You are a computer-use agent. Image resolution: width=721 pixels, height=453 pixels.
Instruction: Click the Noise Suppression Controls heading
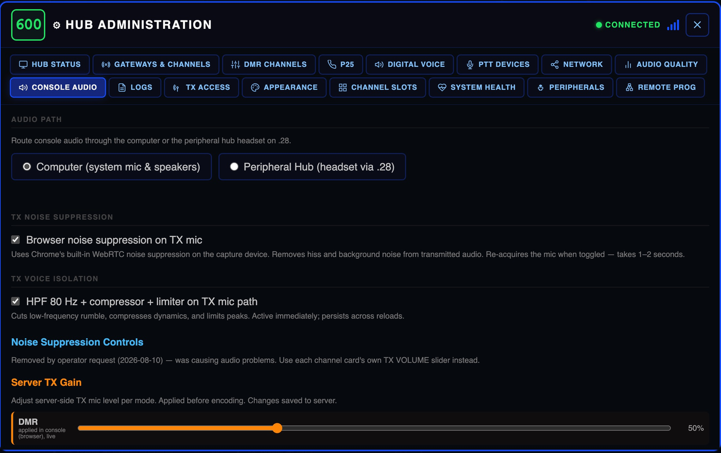[x=77, y=342]
